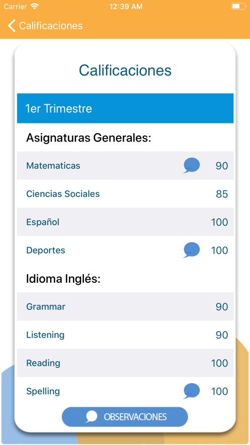Select the Ciencias Sociales row
This screenshot has height=445, width=250.
tap(125, 194)
